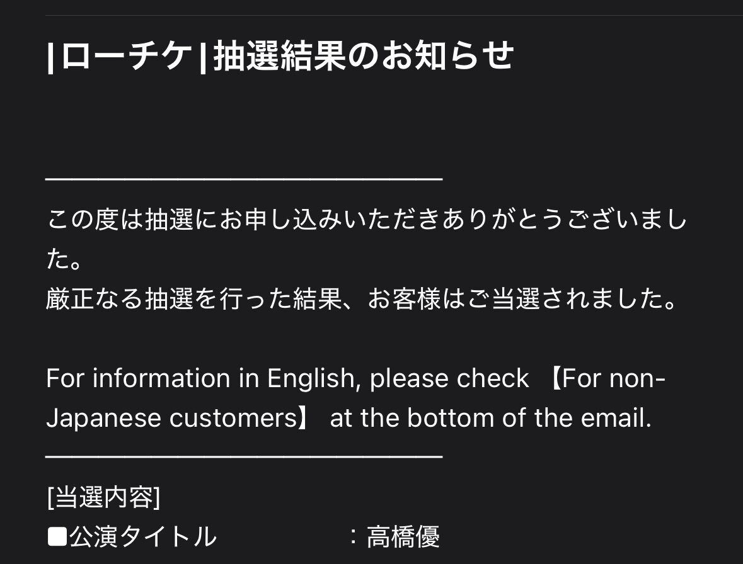Viewport: 743px width, 564px height.
Task: Click the 【For non- bracketed text
Action: [607, 378]
